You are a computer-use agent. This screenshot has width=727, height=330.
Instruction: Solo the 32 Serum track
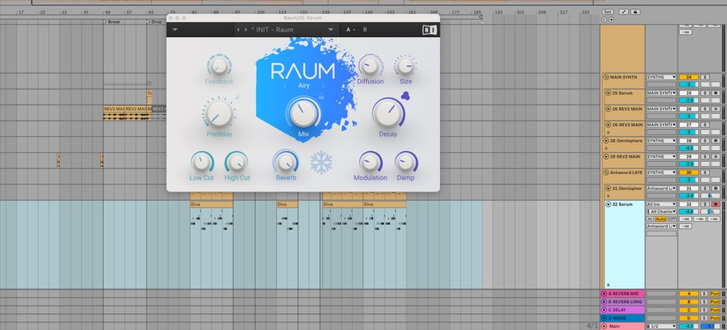[x=705, y=204]
